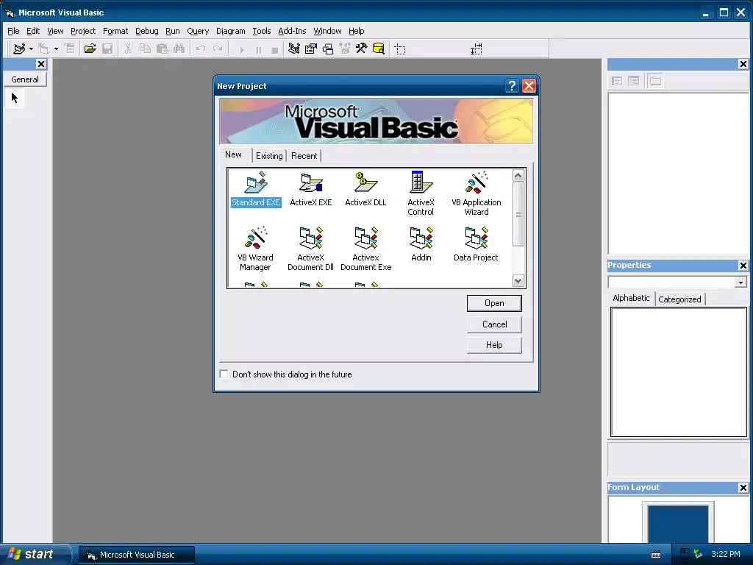Choose the ActiveX DLL project icon
The width and height of the screenshot is (753, 565).
pos(365,189)
